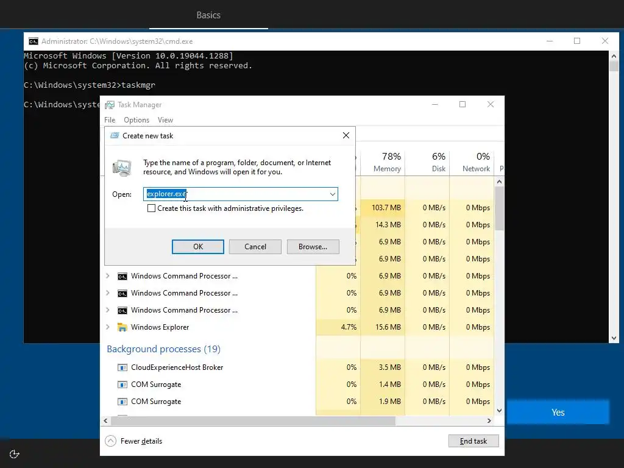Maximize the Task Manager window
Screen dimensions: 624x468
(x=463, y=104)
